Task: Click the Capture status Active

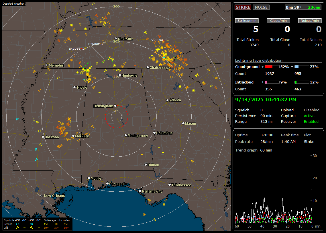Action: pos(309,116)
